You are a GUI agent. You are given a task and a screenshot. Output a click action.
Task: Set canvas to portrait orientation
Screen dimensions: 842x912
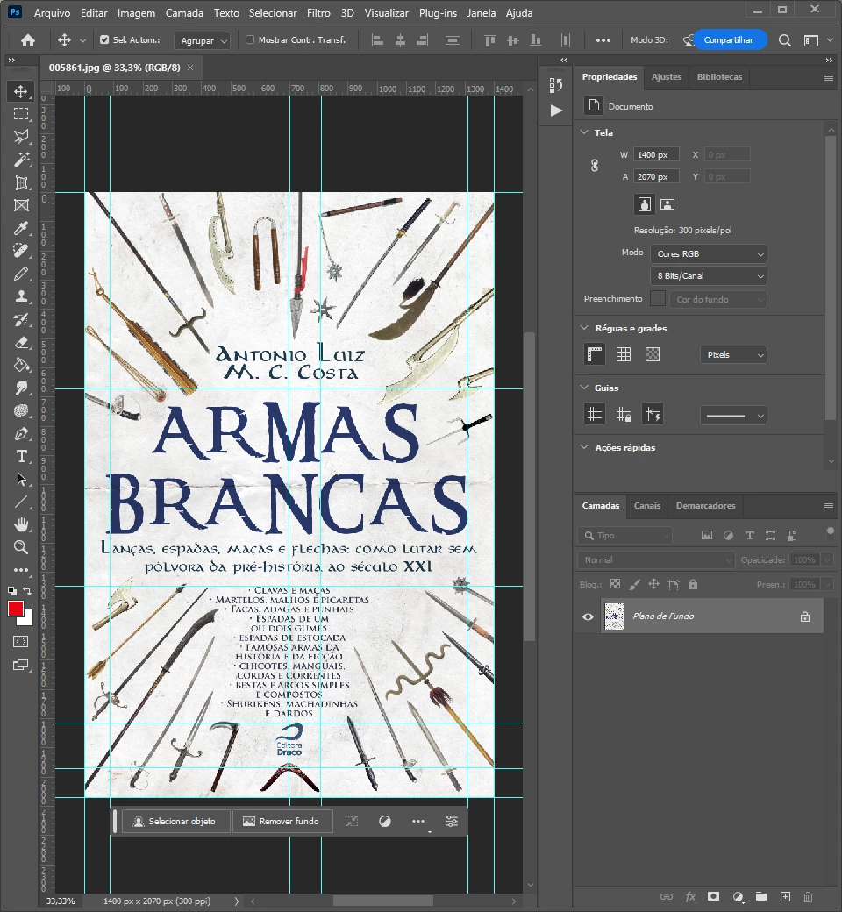(x=644, y=204)
